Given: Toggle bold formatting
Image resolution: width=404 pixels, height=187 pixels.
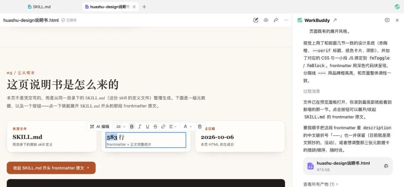Looking at the screenshot, I should pyautogui.click(x=132, y=127).
